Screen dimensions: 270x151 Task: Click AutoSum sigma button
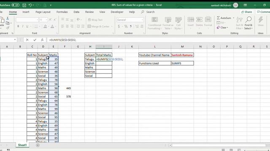coord(224,18)
